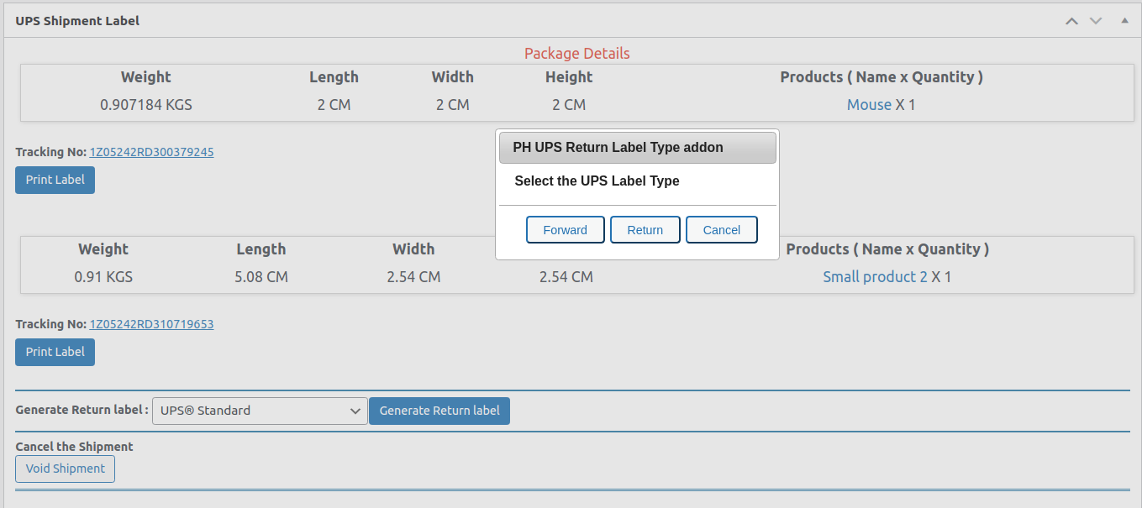Open the Small product 2 link
The image size is (1142, 508).
[x=875, y=277]
